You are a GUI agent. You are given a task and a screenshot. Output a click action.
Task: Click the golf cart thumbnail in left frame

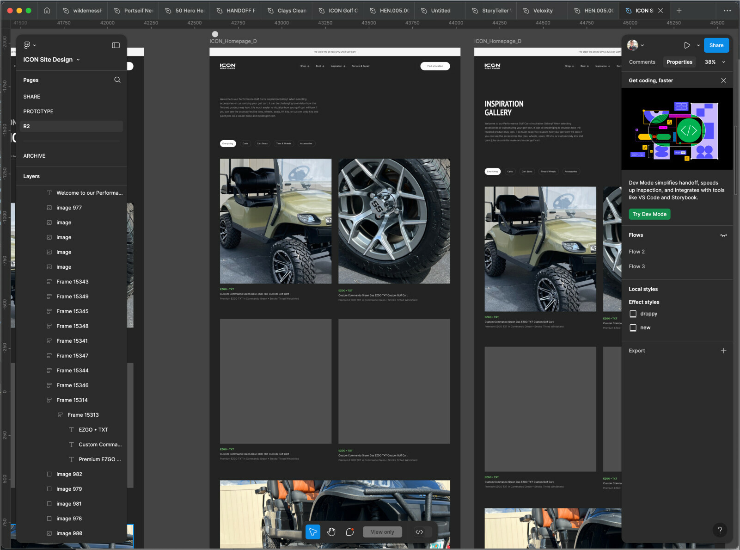click(x=275, y=221)
